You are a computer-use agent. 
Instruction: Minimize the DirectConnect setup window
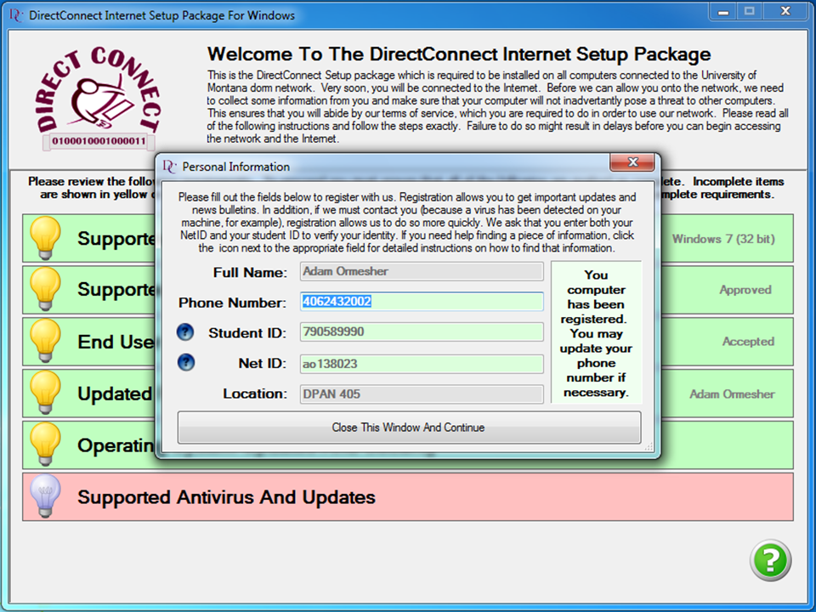[x=722, y=11]
